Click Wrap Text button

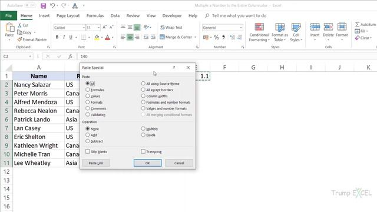171,28
